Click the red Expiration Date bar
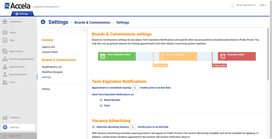Screen dimensions: 272x139 pos(237,56)
